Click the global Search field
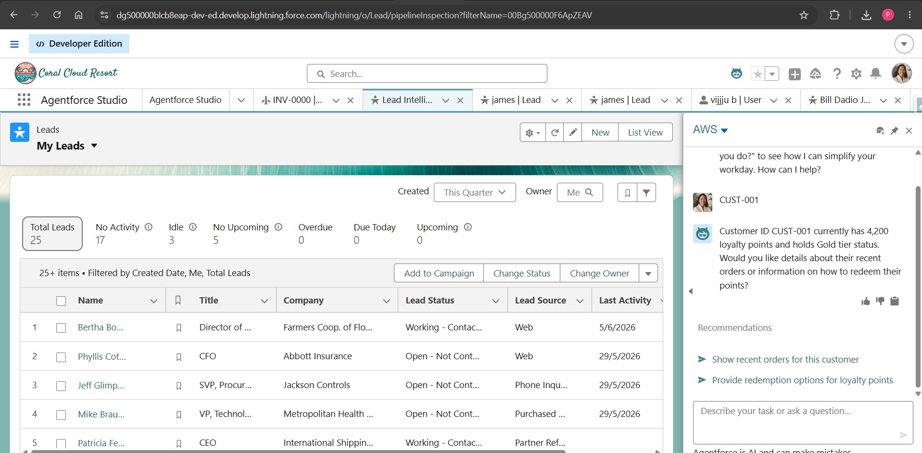 (x=427, y=74)
